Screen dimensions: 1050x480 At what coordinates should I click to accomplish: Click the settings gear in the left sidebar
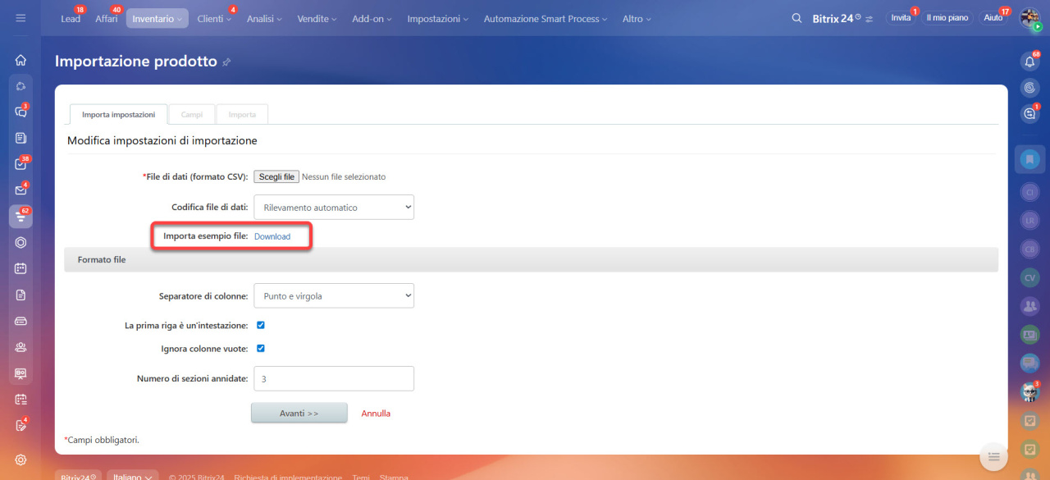pyautogui.click(x=21, y=459)
